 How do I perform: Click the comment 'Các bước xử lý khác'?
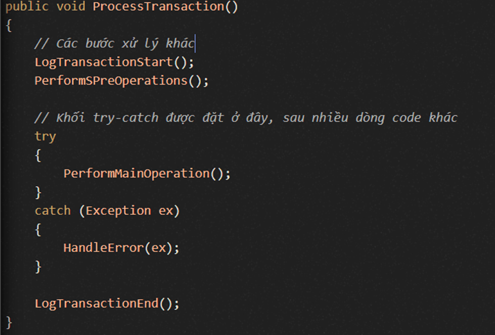(114, 44)
